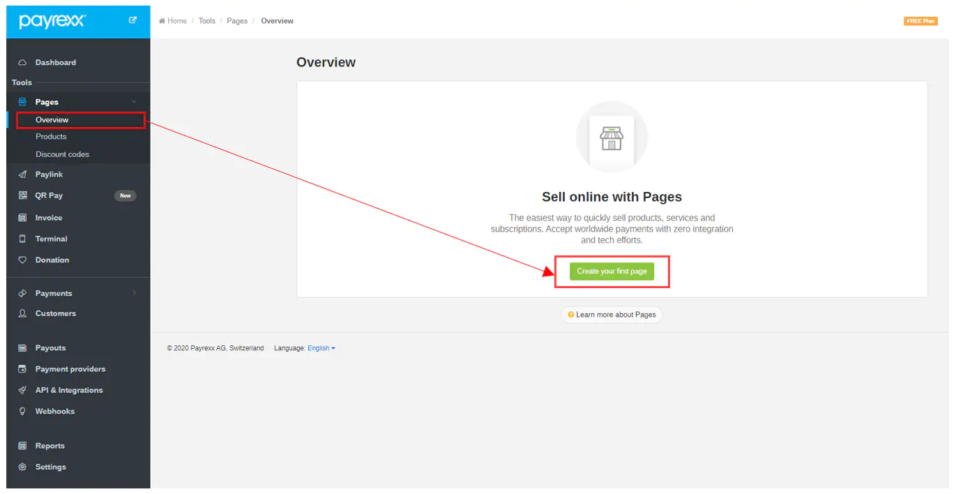Click Learn more about Pages button
The height and width of the screenshot is (494, 956).
(612, 315)
